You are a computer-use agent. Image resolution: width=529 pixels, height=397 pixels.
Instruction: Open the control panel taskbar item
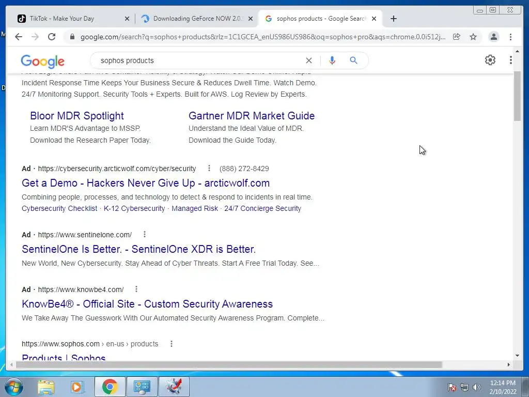(x=142, y=387)
